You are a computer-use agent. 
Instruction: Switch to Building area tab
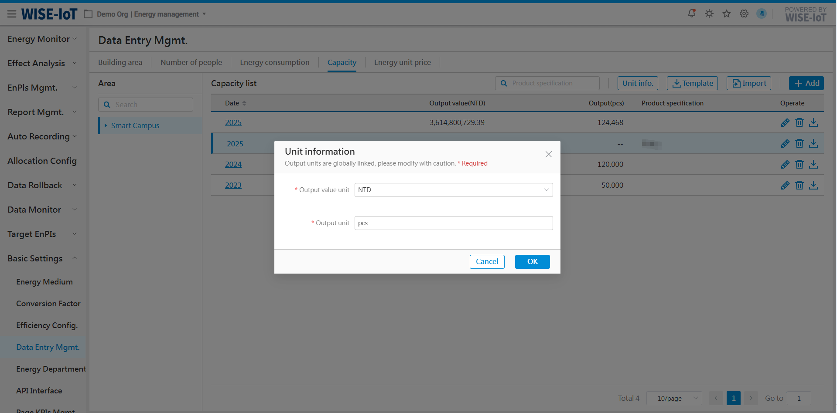point(120,62)
